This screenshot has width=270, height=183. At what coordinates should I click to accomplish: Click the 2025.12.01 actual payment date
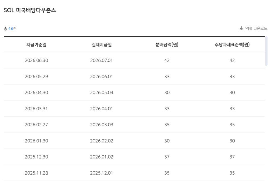point(102,173)
